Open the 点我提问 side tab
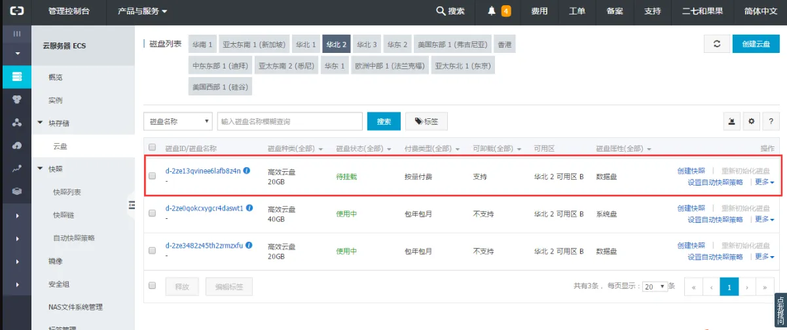Screen dimensions: 787x330 [x=780, y=310]
